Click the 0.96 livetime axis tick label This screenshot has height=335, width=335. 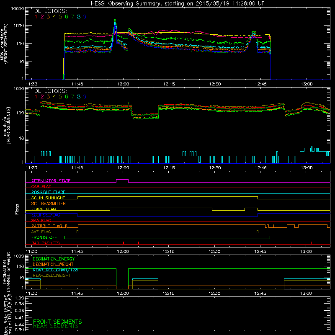pos(19,310)
